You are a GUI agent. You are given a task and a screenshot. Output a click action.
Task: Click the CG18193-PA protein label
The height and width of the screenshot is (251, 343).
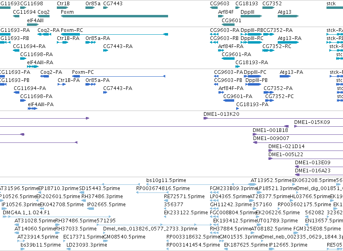tap(252, 105)
